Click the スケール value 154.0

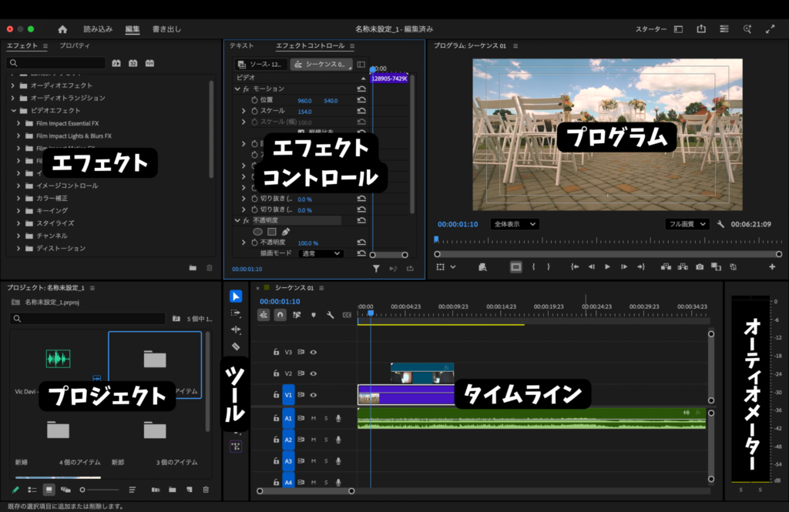click(304, 112)
